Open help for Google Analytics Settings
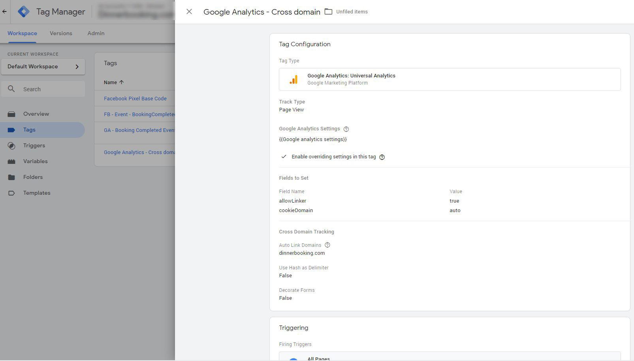 [x=346, y=129]
